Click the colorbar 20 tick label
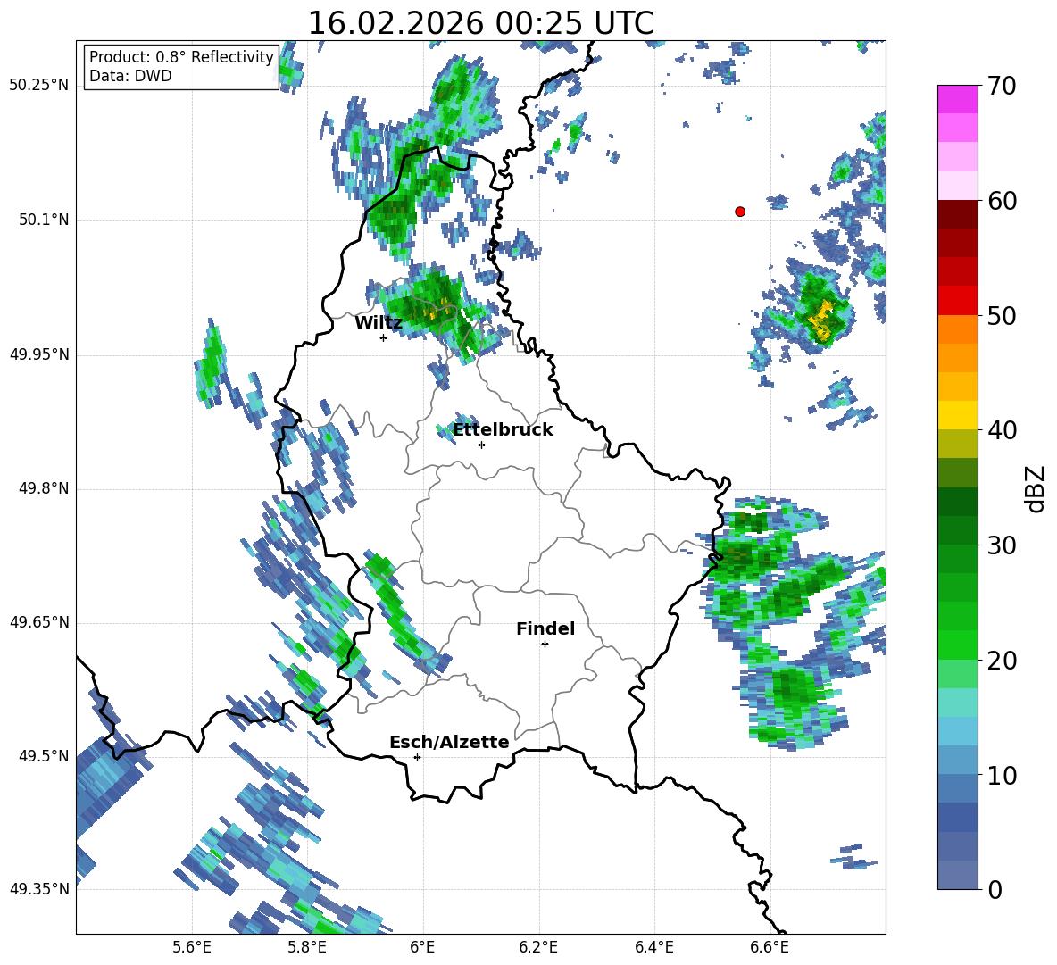 [1002, 661]
